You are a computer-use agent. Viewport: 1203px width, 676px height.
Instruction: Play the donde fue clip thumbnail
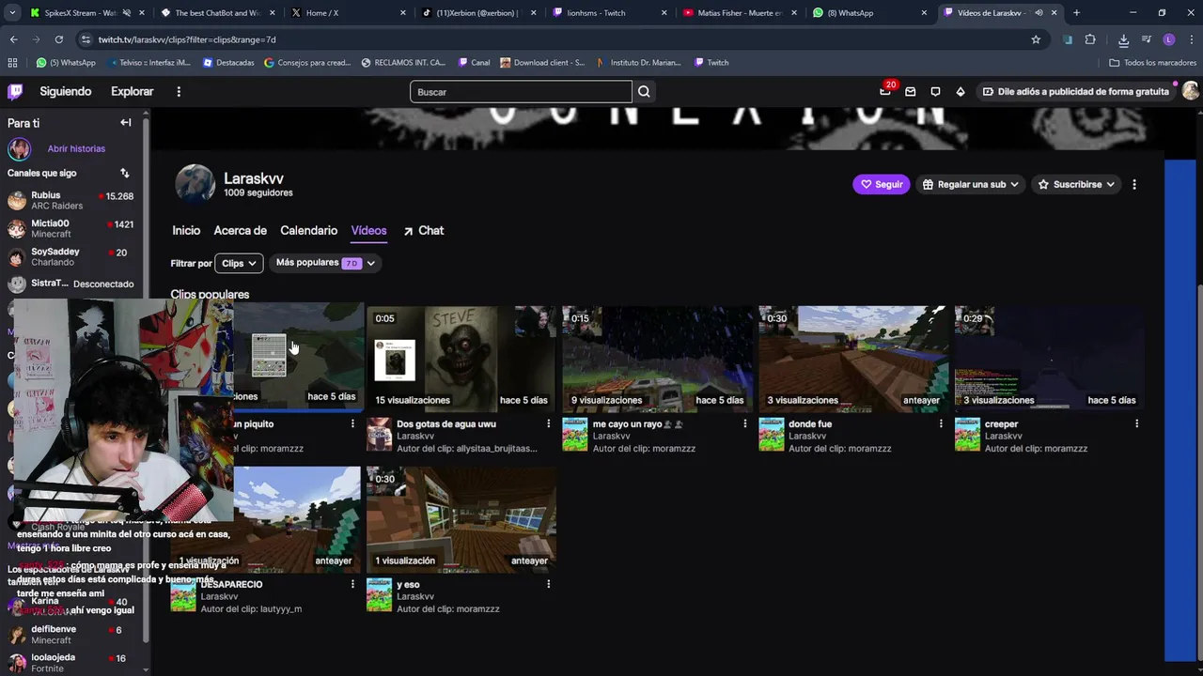coord(853,358)
